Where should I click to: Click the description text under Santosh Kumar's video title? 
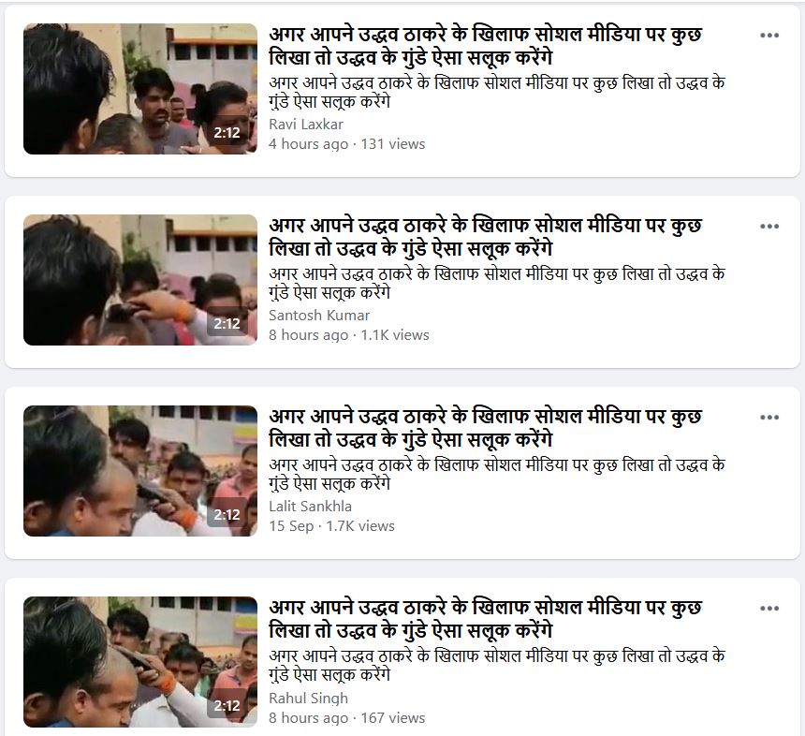[496, 283]
